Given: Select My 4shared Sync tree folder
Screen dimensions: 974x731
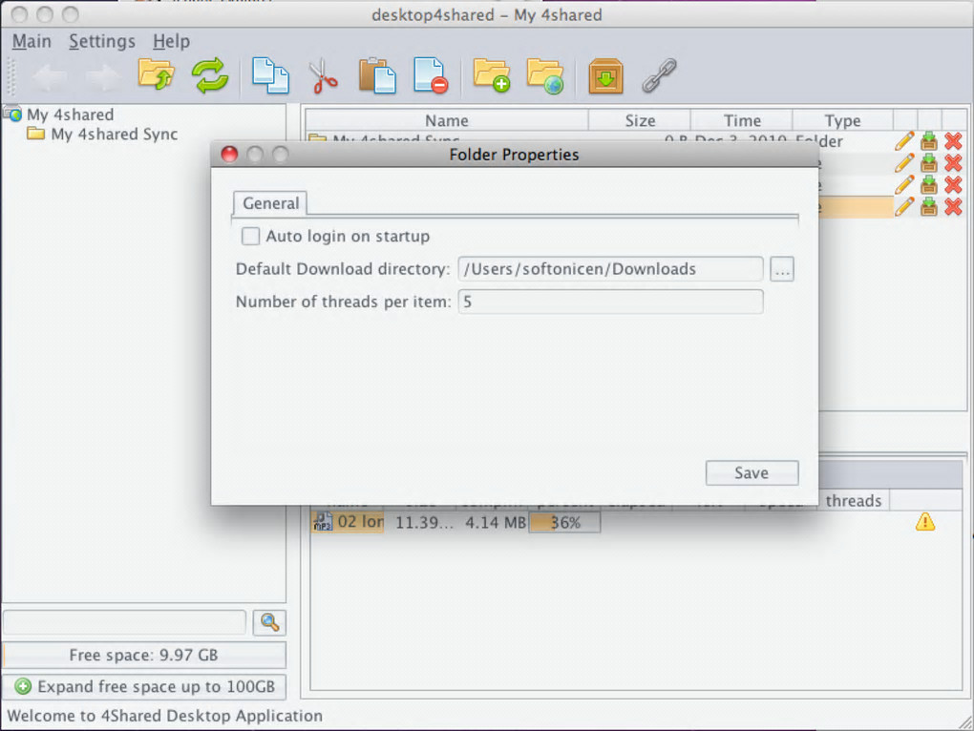Looking at the screenshot, I should click(102, 134).
